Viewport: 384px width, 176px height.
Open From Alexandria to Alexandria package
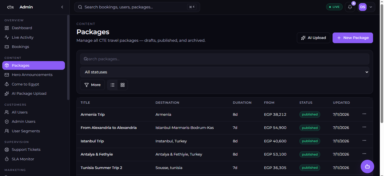pyautogui.click(x=109, y=128)
